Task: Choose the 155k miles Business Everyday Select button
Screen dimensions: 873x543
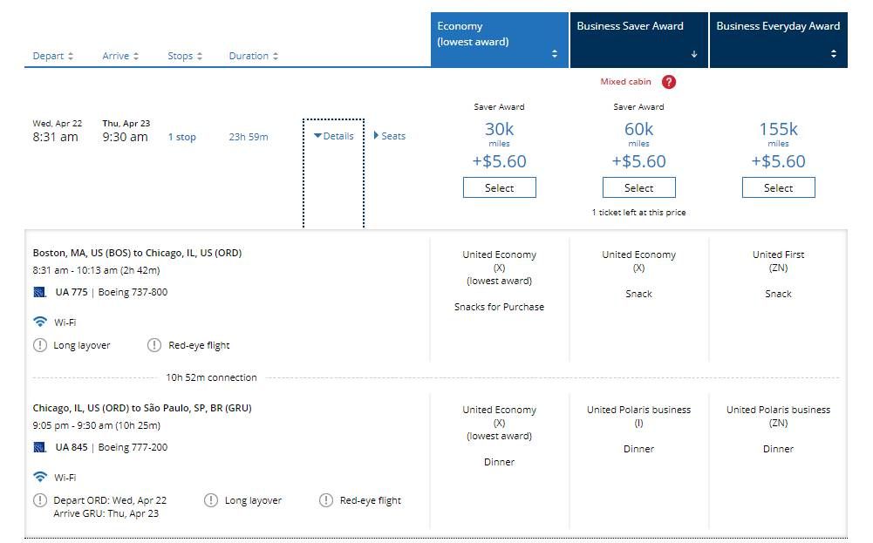Action: pyautogui.click(x=778, y=187)
